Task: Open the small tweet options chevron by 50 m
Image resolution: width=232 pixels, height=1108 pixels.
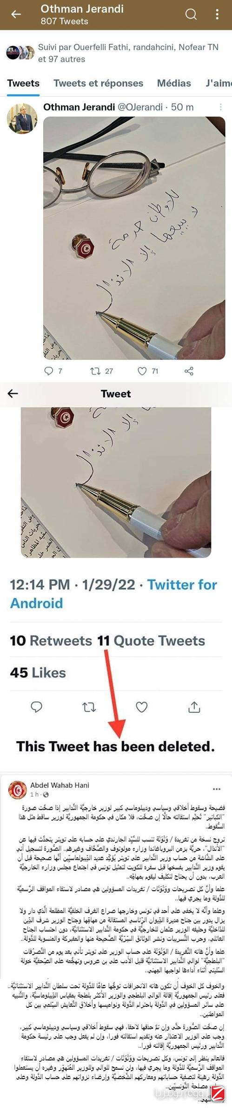Action: [221, 107]
